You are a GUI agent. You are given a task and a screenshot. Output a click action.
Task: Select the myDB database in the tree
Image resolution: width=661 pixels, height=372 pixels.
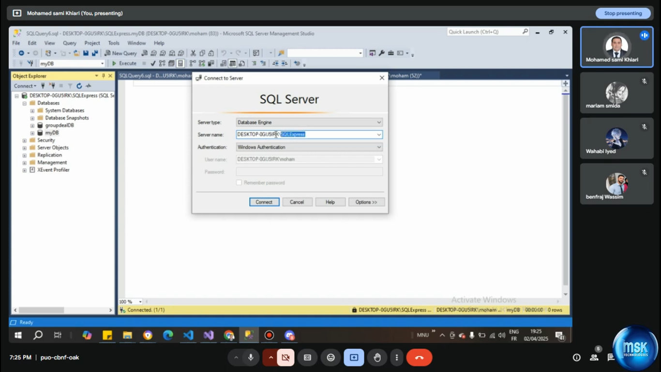(52, 133)
